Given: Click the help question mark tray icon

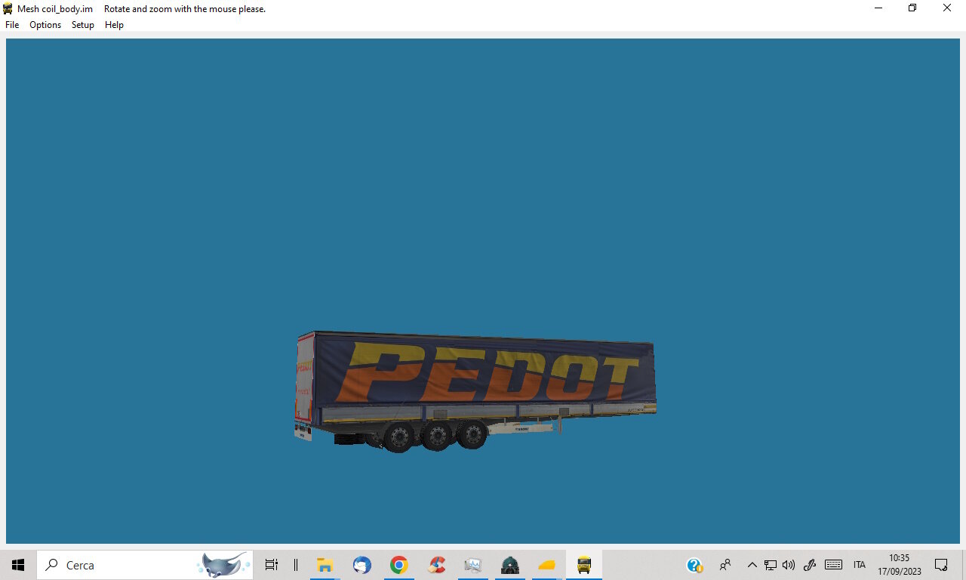Looking at the screenshot, I should click(x=694, y=565).
